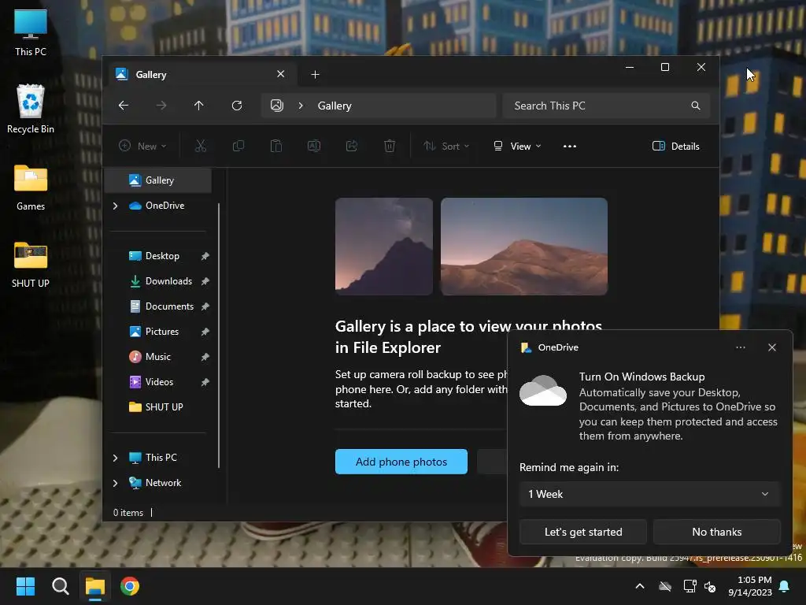The width and height of the screenshot is (806, 605).
Task: Close the Gallery tab
Action: pos(281,74)
